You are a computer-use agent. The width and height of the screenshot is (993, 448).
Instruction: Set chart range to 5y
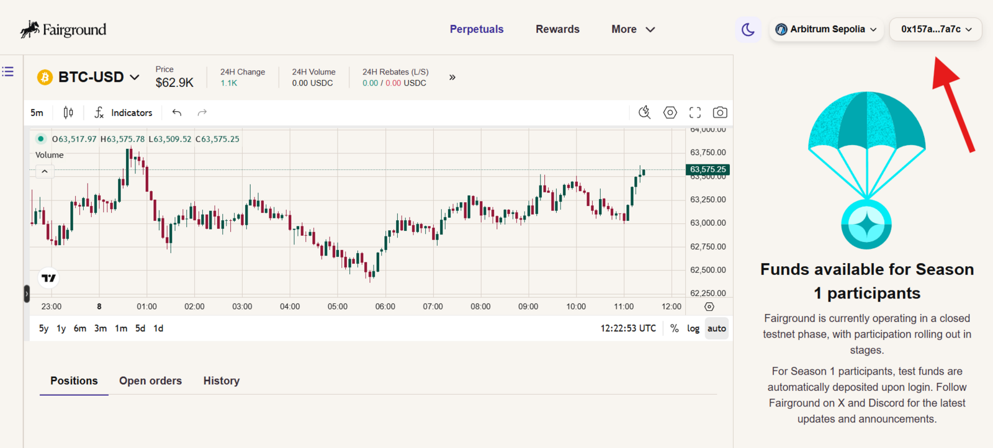[x=43, y=328]
